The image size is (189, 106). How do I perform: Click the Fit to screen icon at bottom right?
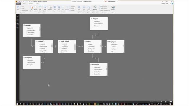[x=170, y=102]
